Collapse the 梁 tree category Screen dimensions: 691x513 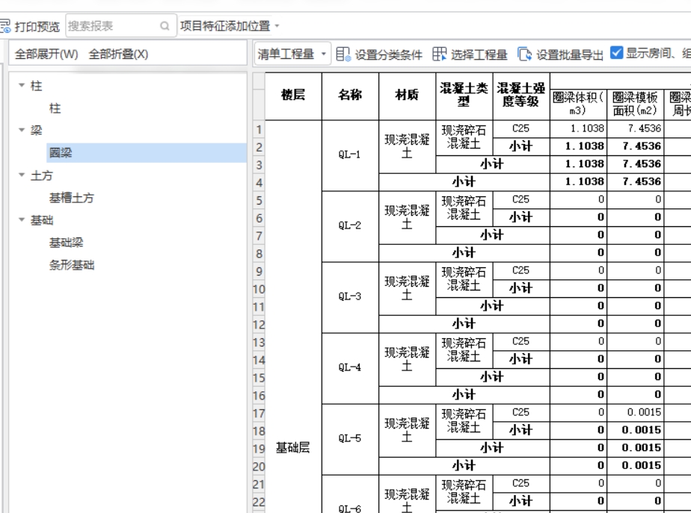coord(22,130)
